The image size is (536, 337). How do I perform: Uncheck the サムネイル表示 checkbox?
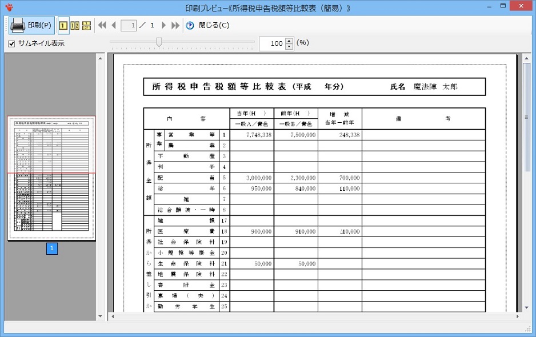[11, 43]
